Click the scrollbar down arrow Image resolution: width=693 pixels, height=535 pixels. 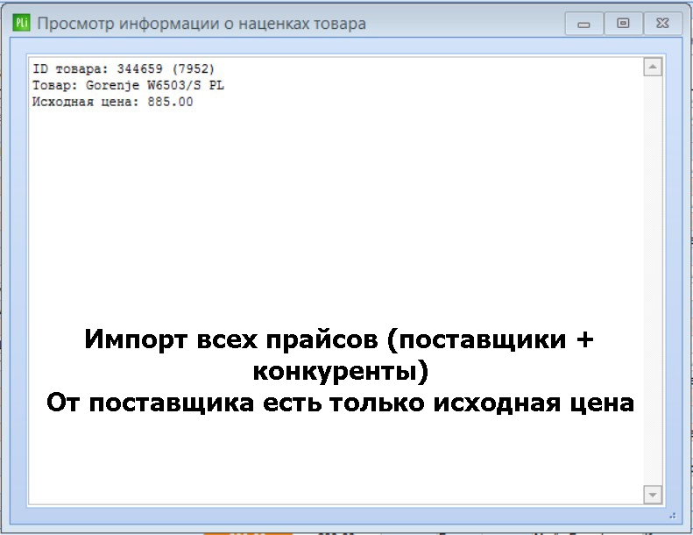653,495
